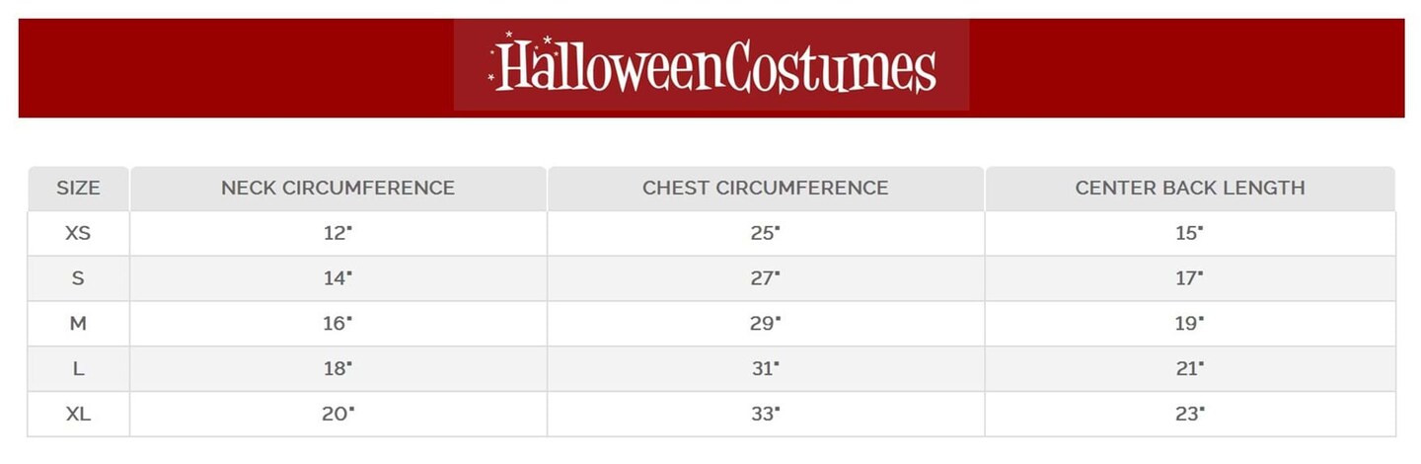Click the SIZE column header
The width and height of the screenshot is (1421, 464).
pos(78,188)
